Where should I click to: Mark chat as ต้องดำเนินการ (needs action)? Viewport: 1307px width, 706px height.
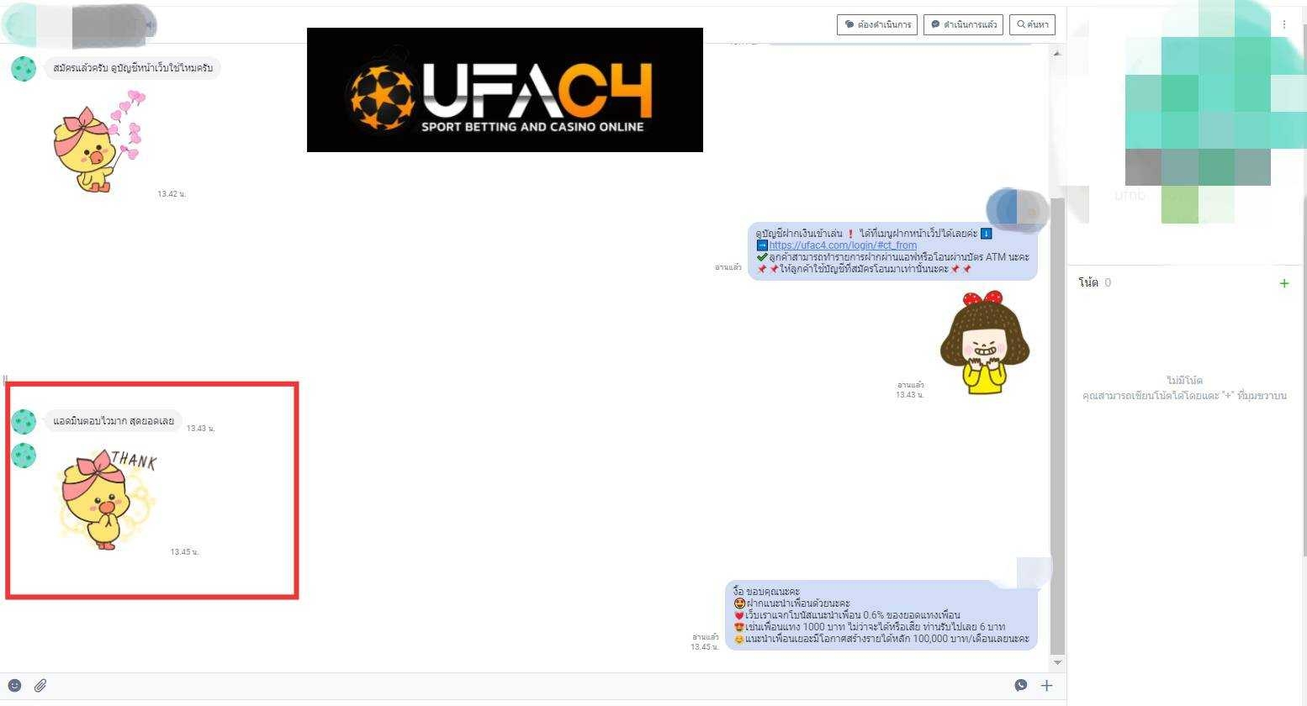click(878, 24)
